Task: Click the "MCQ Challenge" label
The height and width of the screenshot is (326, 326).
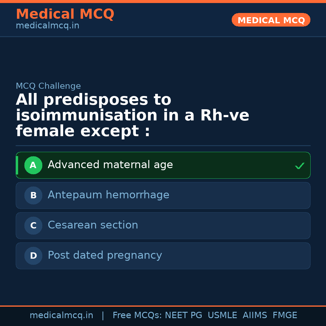Action: [x=48, y=86]
